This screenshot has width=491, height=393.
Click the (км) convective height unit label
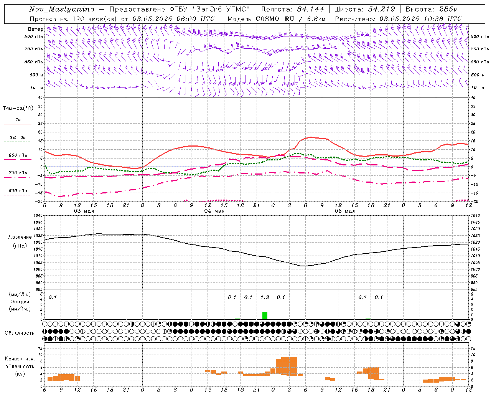click(20, 373)
